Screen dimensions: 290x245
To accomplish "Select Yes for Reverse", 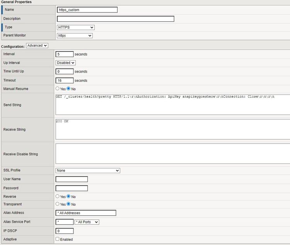I will [x=58, y=196].
